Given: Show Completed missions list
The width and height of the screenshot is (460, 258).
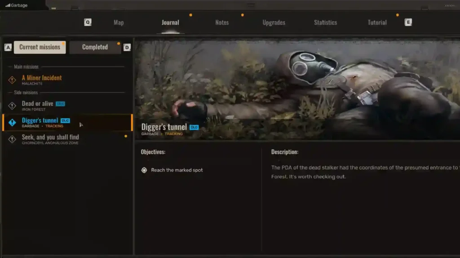Looking at the screenshot, I should coord(95,47).
